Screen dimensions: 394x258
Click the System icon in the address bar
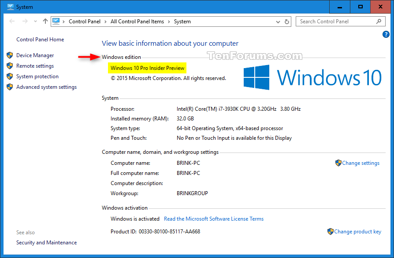(56, 21)
